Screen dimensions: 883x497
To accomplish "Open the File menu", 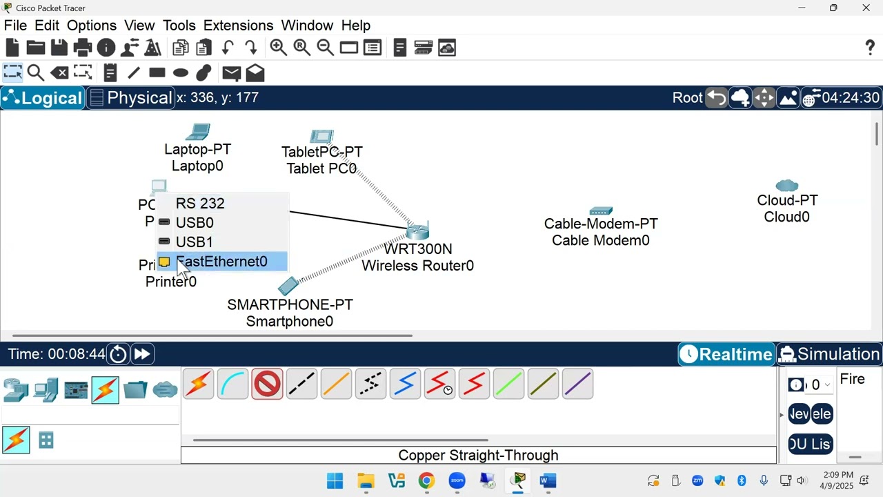I will 15,26.
